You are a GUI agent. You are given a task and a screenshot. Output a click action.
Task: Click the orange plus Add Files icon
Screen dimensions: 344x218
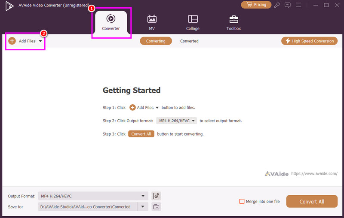[x=12, y=41]
